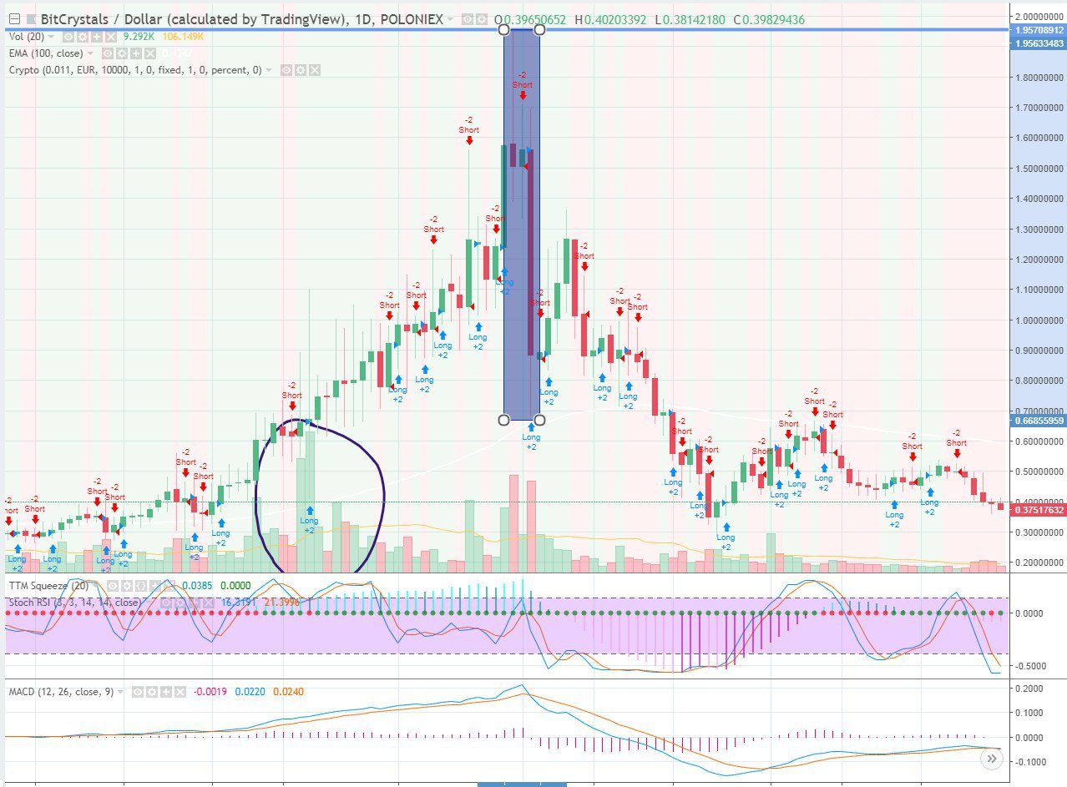Image resolution: width=1067 pixels, height=787 pixels.
Task: Expand the Stoch RSI dropdown arrow
Action: (148, 602)
